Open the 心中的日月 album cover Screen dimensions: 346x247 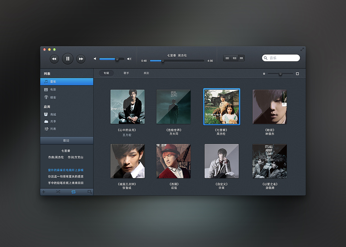click(x=128, y=107)
